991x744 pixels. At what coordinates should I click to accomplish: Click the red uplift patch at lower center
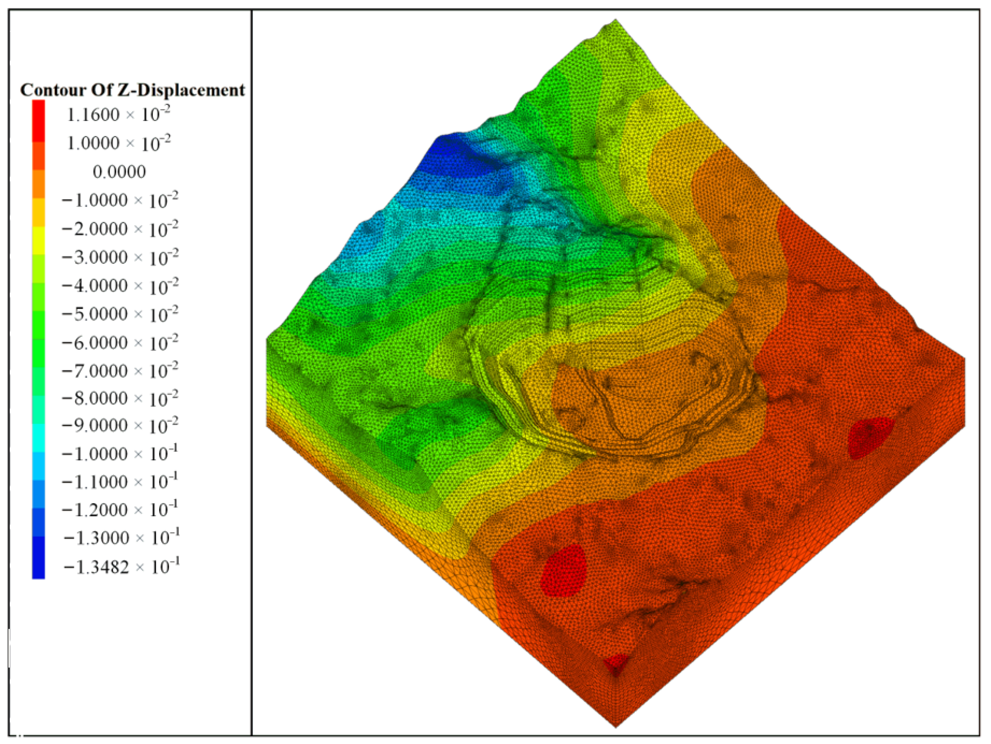coord(563,571)
